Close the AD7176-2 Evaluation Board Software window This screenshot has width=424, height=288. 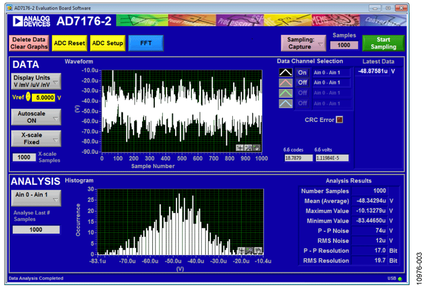point(401,8)
